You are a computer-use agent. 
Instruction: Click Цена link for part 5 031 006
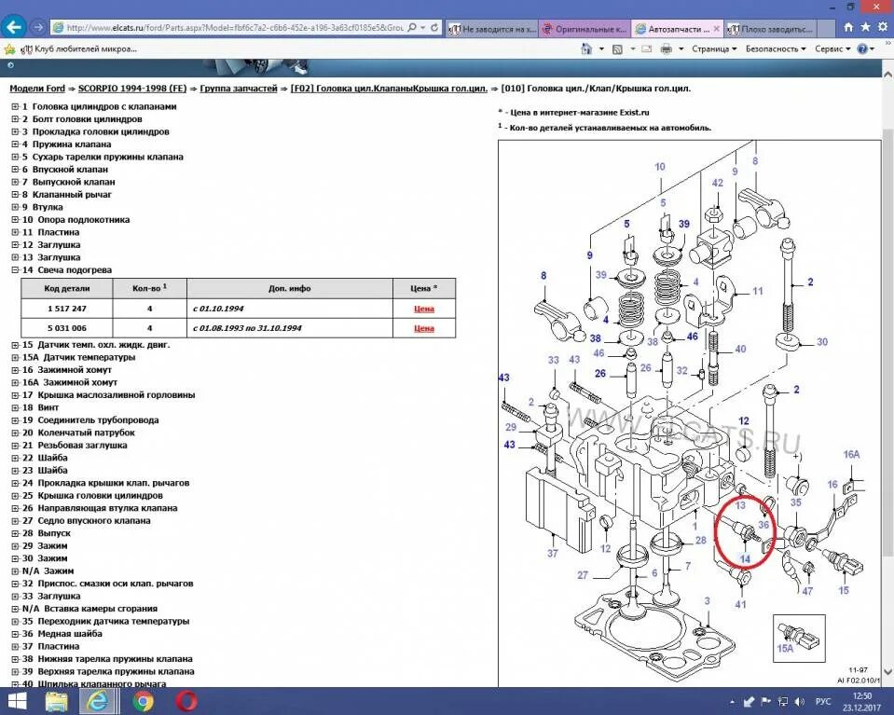423,328
